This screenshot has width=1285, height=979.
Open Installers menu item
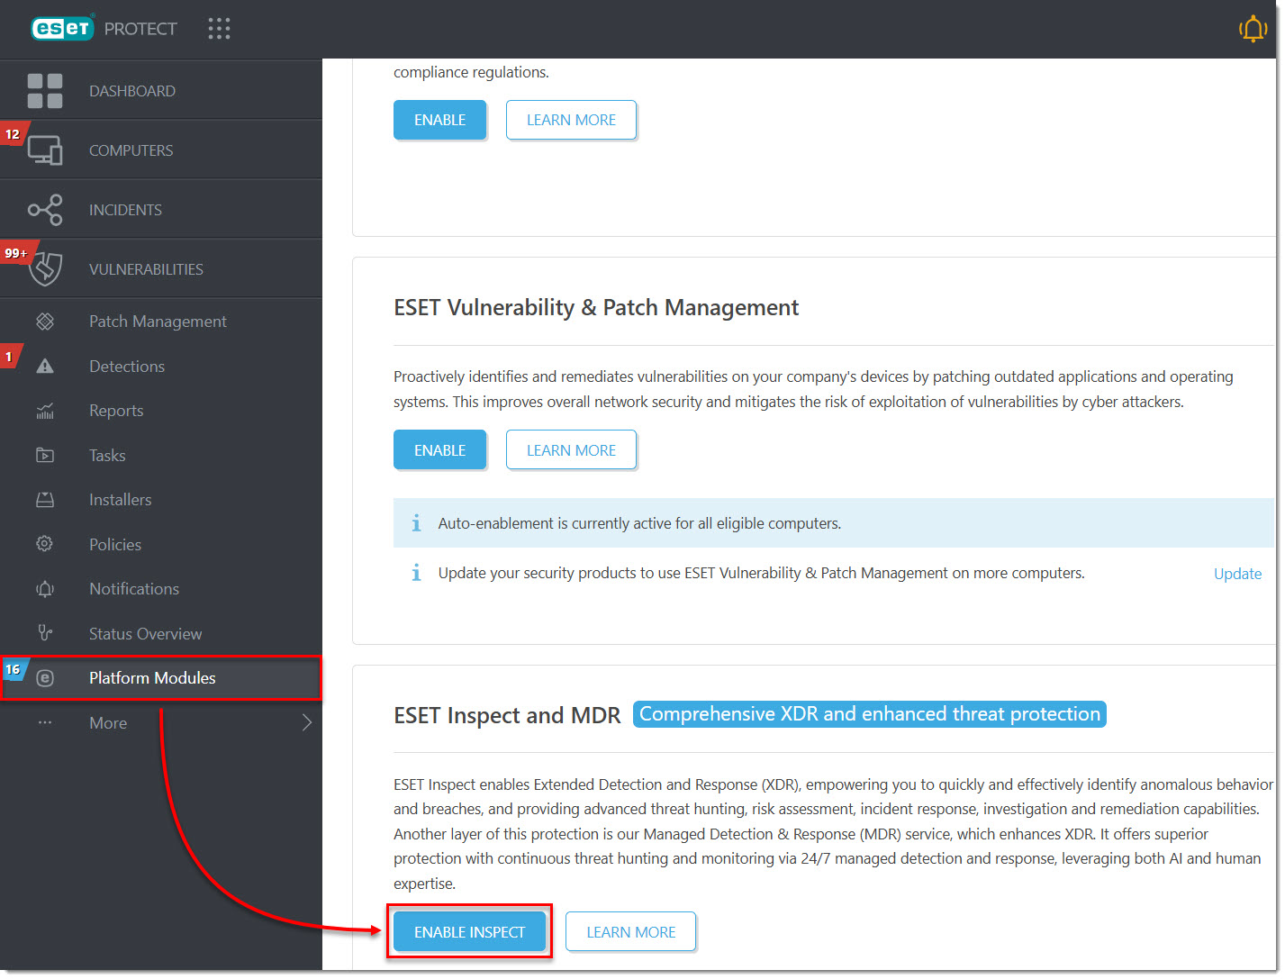pyautogui.click(x=120, y=500)
